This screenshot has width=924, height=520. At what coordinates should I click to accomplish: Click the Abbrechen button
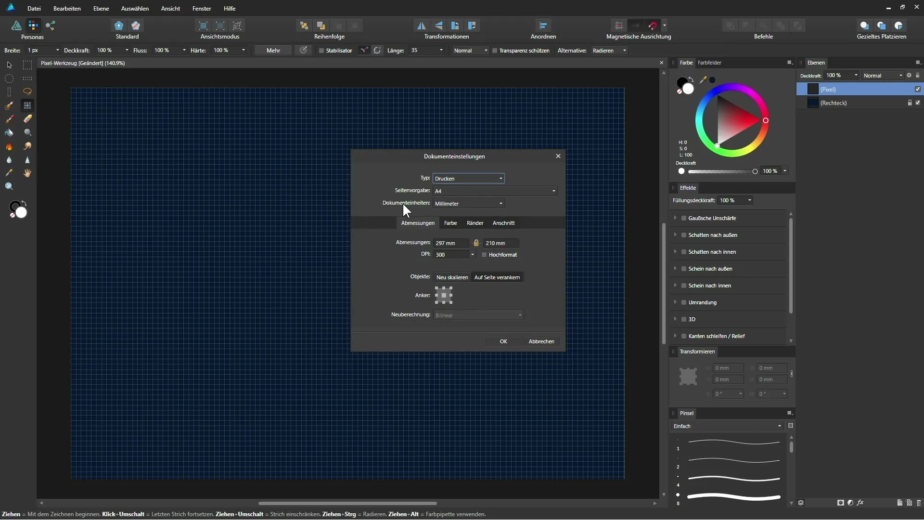pos(541,341)
